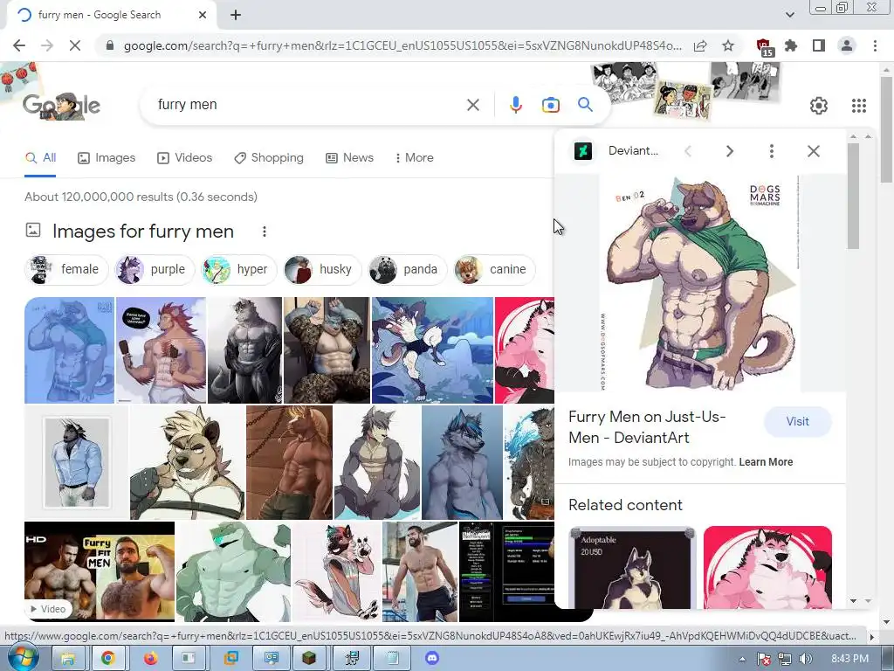This screenshot has width=894, height=671.
Task: Open the Extensions puzzle icon
Action: (791, 45)
